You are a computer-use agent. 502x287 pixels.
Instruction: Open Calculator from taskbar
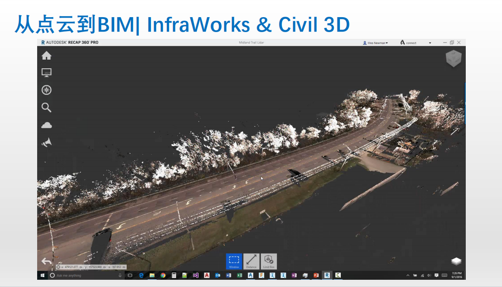tap(174, 275)
